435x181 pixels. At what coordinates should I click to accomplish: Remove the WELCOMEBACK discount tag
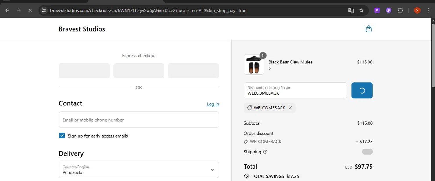click(x=290, y=108)
